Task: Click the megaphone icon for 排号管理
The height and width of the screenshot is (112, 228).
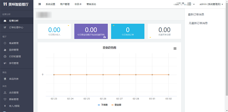Action: point(5,63)
